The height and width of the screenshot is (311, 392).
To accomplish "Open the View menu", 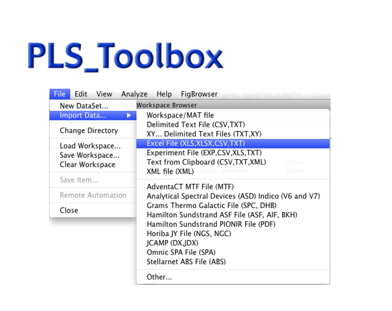I will coord(105,94).
